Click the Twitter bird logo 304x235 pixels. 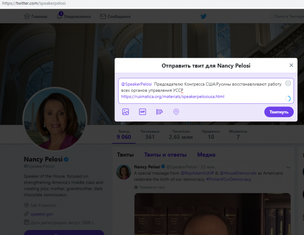(x=203, y=16)
